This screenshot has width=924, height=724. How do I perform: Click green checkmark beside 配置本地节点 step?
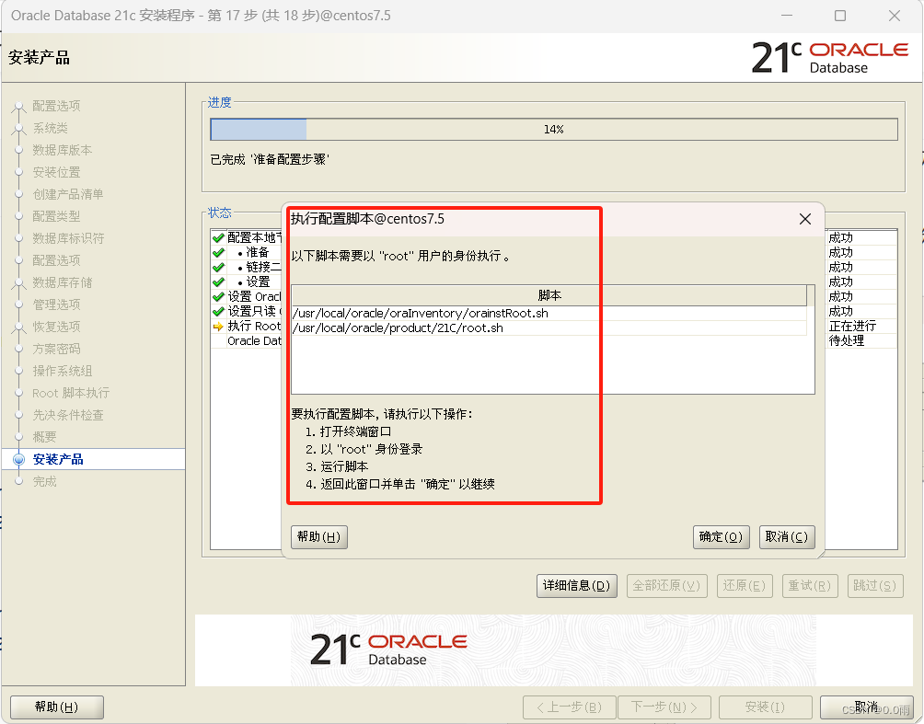click(217, 236)
